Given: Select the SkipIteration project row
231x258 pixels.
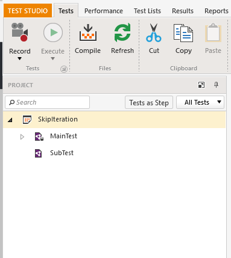Looking at the screenshot, I should [x=114, y=120].
